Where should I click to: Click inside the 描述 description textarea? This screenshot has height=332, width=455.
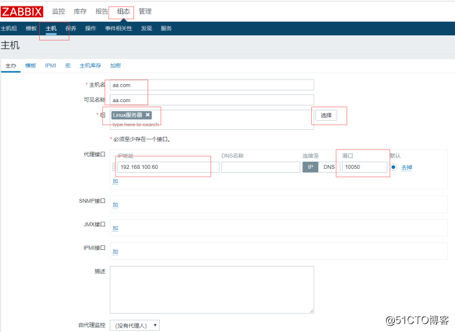(212, 290)
